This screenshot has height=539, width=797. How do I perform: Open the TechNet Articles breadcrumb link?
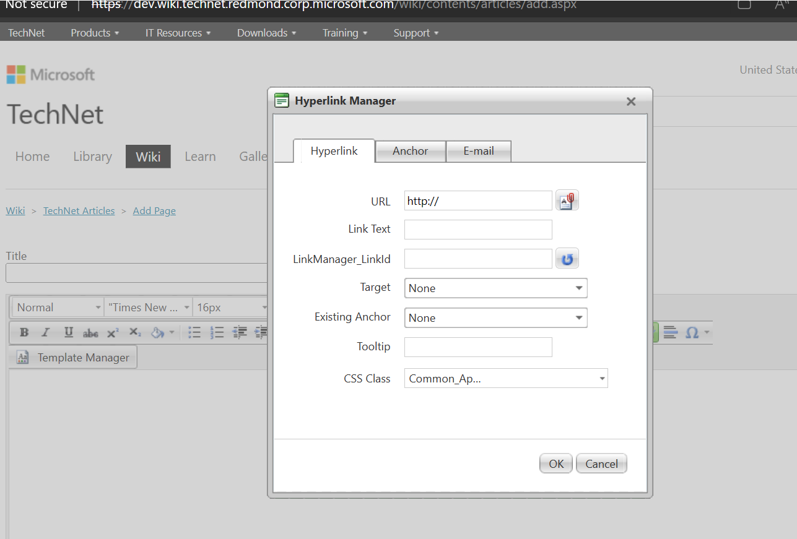coord(79,210)
